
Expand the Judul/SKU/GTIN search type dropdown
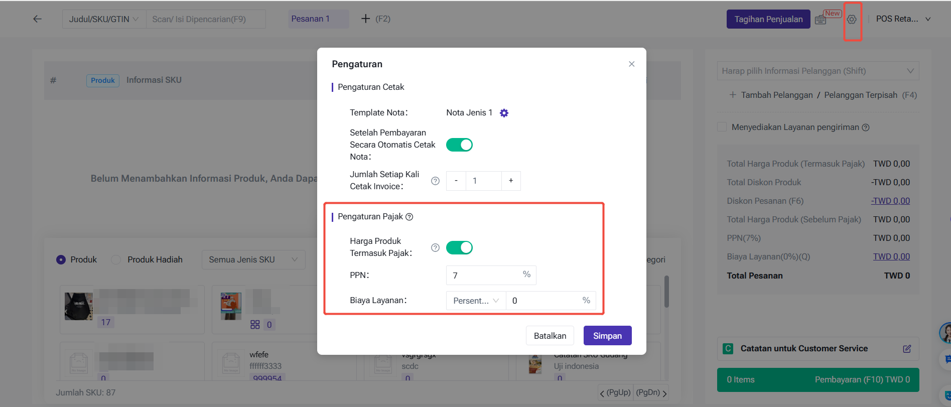104,19
